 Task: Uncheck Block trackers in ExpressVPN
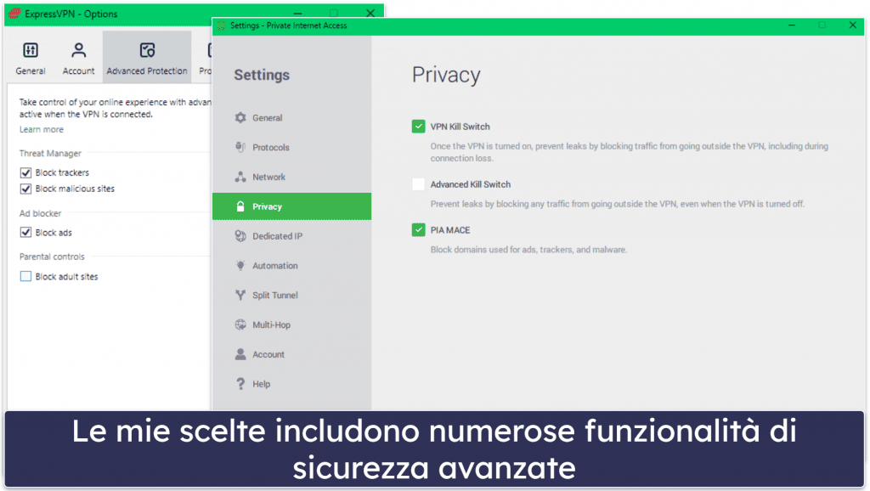pyautogui.click(x=25, y=172)
